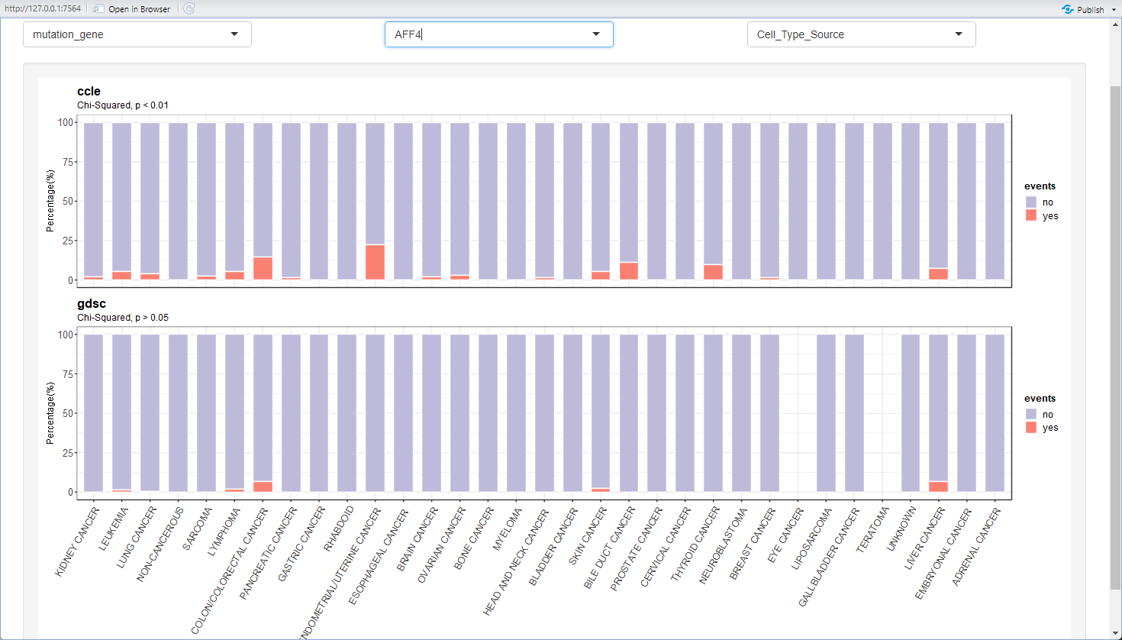Click the CERVICAL CANCER axis label

(x=666, y=546)
